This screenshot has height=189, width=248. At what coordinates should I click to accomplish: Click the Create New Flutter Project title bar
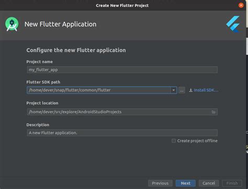point(122,5)
